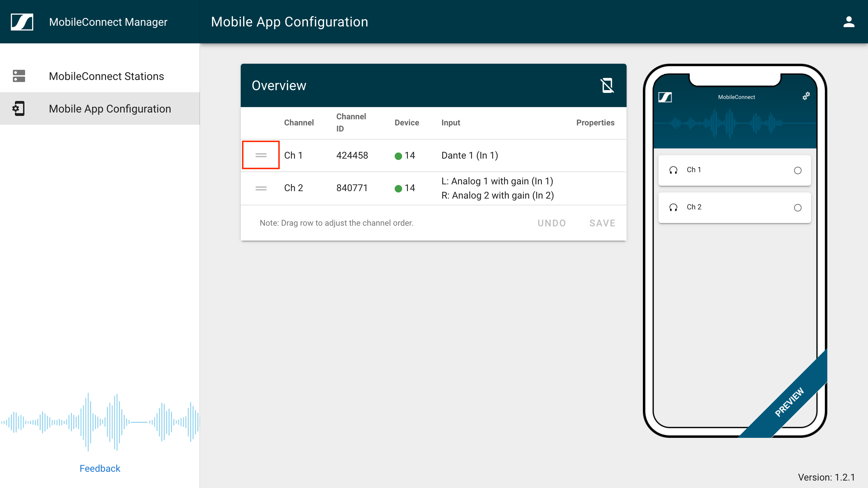Click the Ch 1 channel name cell
Screen dimensions: 868x488
(x=293, y=155)
